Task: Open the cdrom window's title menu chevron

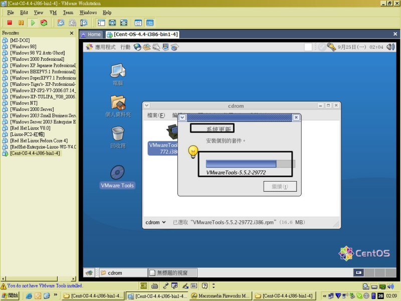Action: pos(147,105)
